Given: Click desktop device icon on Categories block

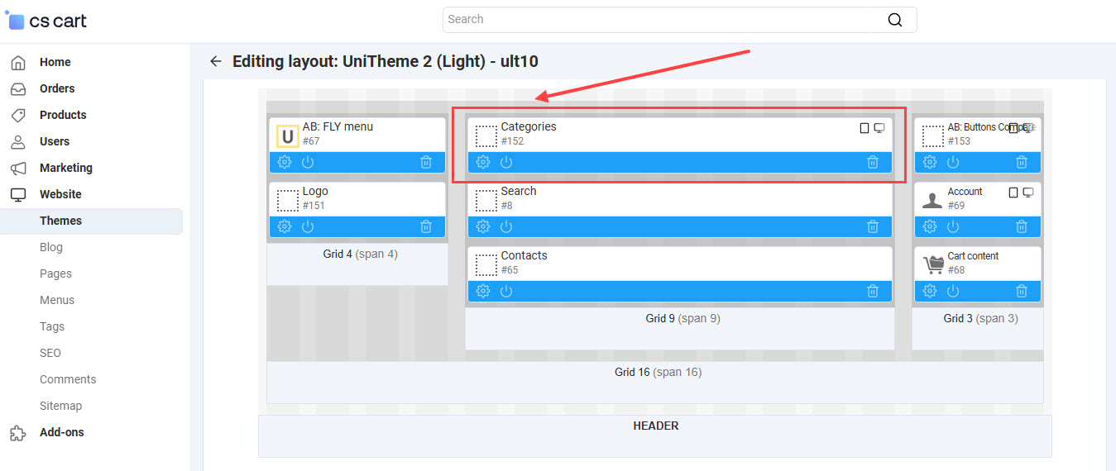Looking at the screenshot, I should coord(879,128).
